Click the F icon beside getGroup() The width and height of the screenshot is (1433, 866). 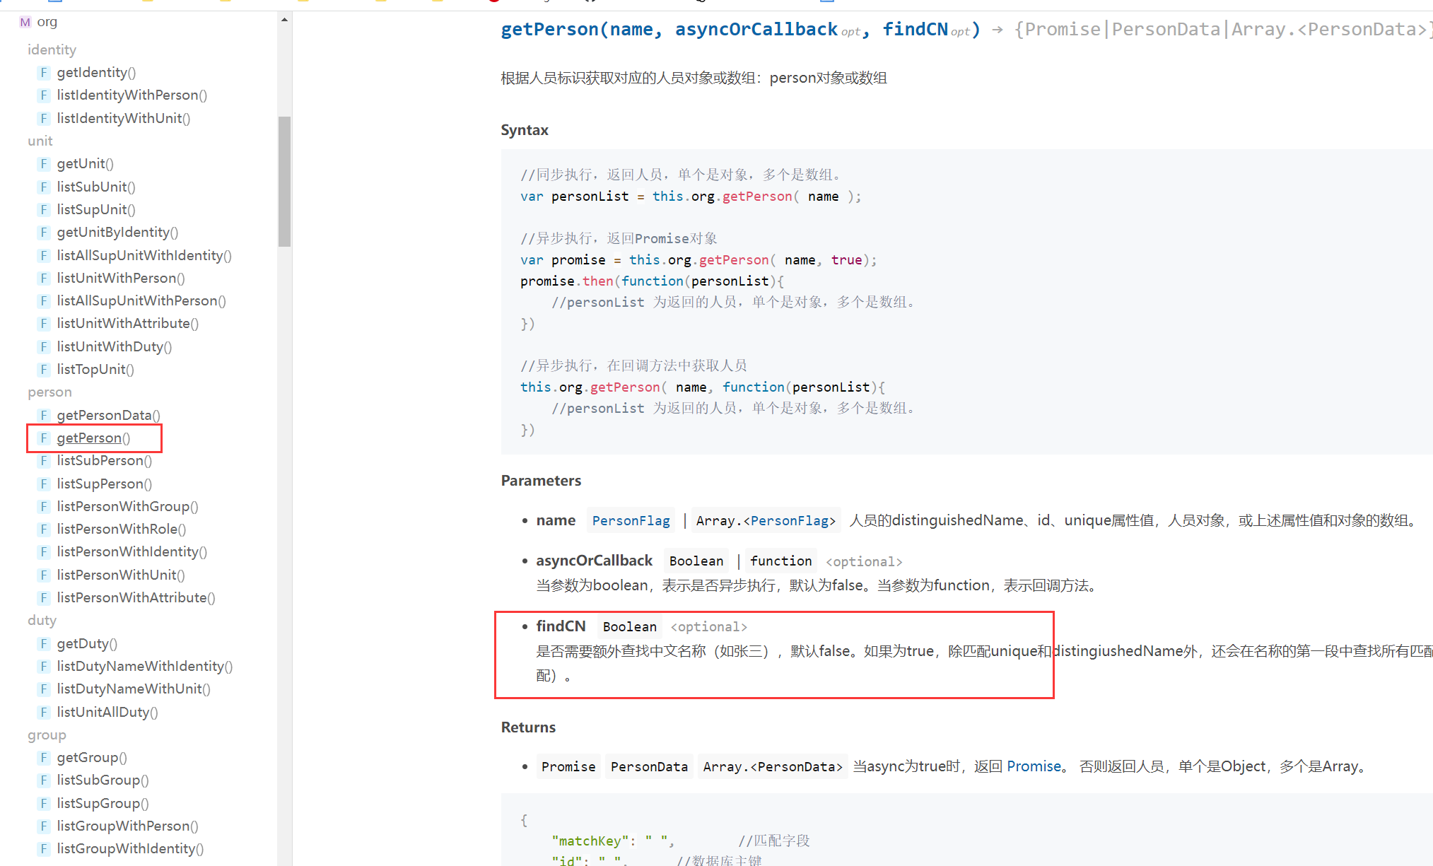44,757
